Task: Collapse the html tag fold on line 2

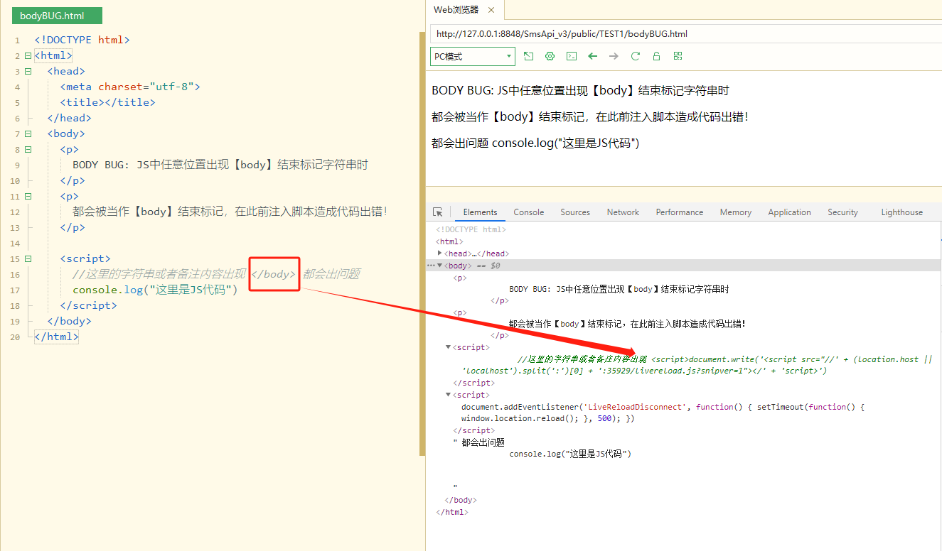Action: click(28, 55)
